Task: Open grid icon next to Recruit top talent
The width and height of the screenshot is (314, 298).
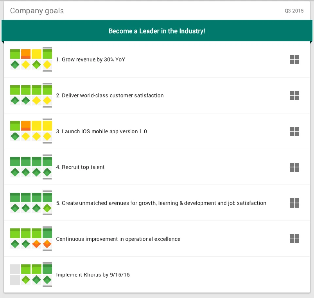Action: pyautogui.click(x=294, y=167)
